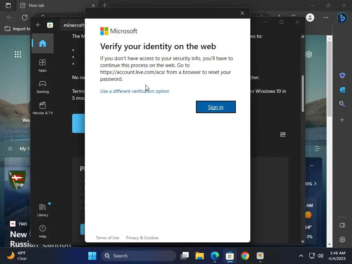
Task: Click Import favorites in Edge bar
Action: [x=18, y=29]
